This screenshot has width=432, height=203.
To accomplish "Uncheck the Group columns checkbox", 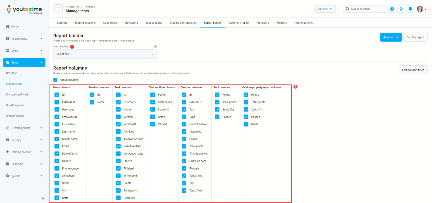I will pyautogui.click(x=56, y=80).
